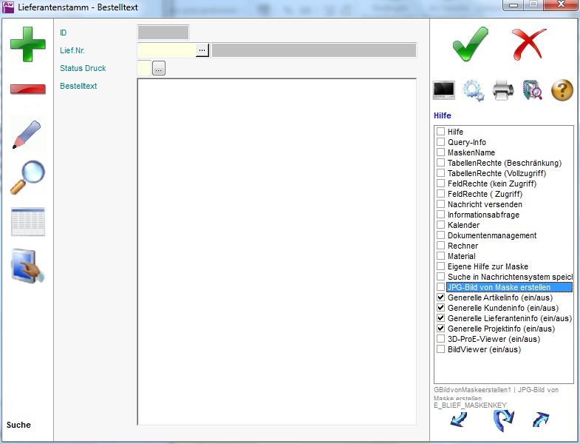Click the red minus delete record icon
This screenshot has height=444, width=580.
click(27, 89)
